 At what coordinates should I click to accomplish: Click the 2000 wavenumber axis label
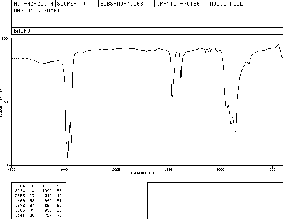(x=116, y=169)
